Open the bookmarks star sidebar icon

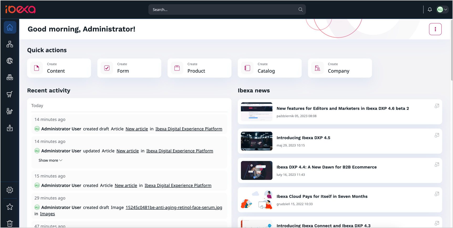click(10, 207)
